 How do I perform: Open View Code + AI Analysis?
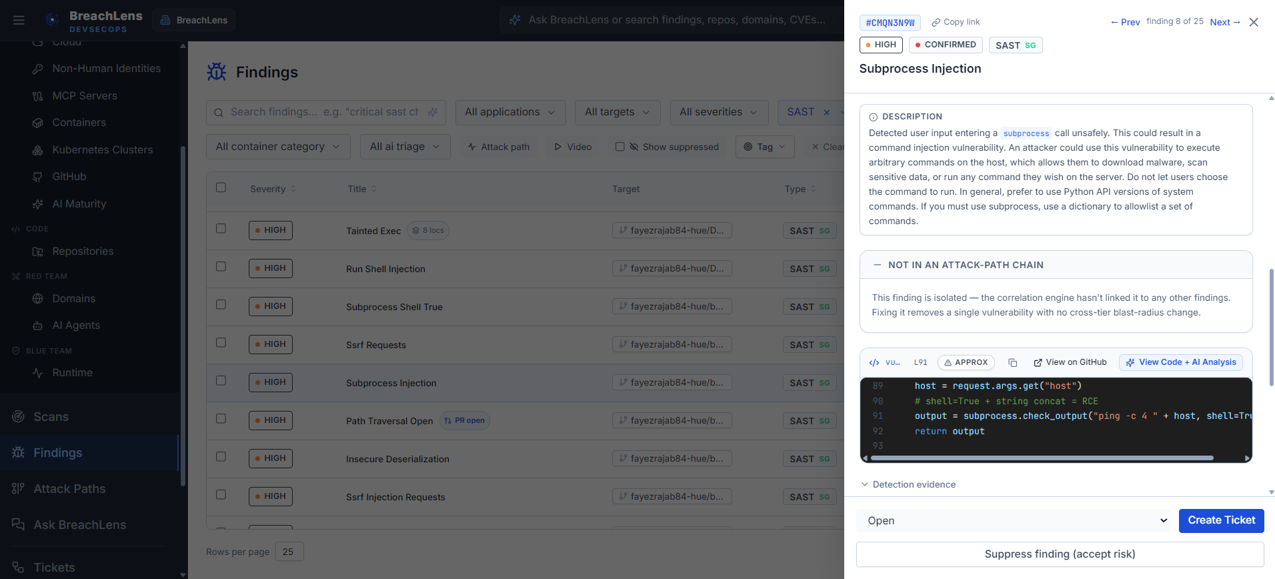pyautogui.click(x=1180, y=362)
